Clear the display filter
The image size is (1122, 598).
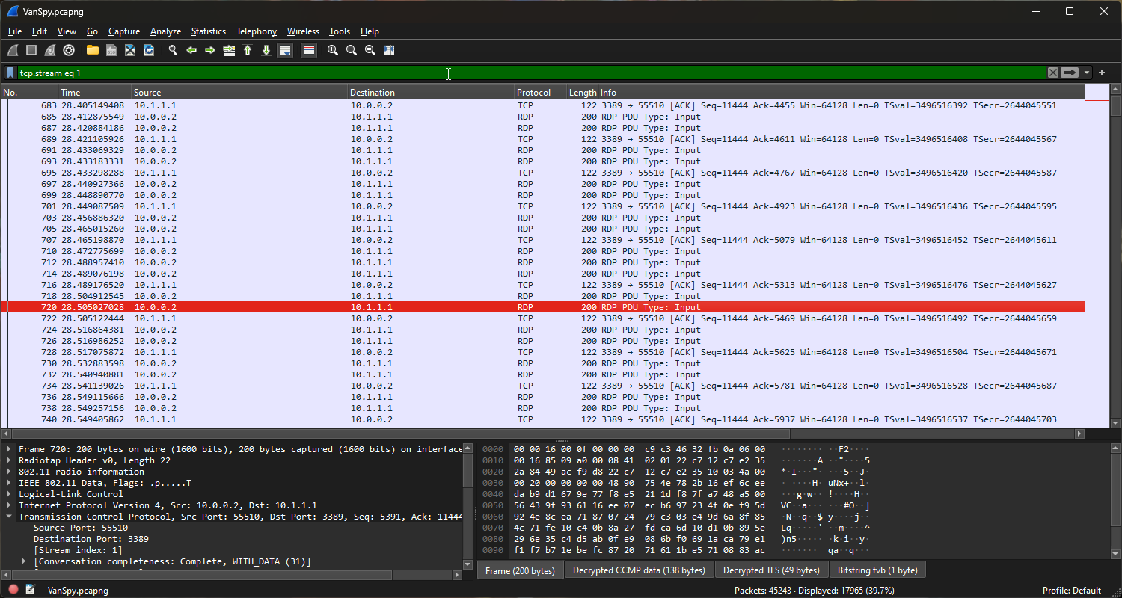coord(1053,73)
